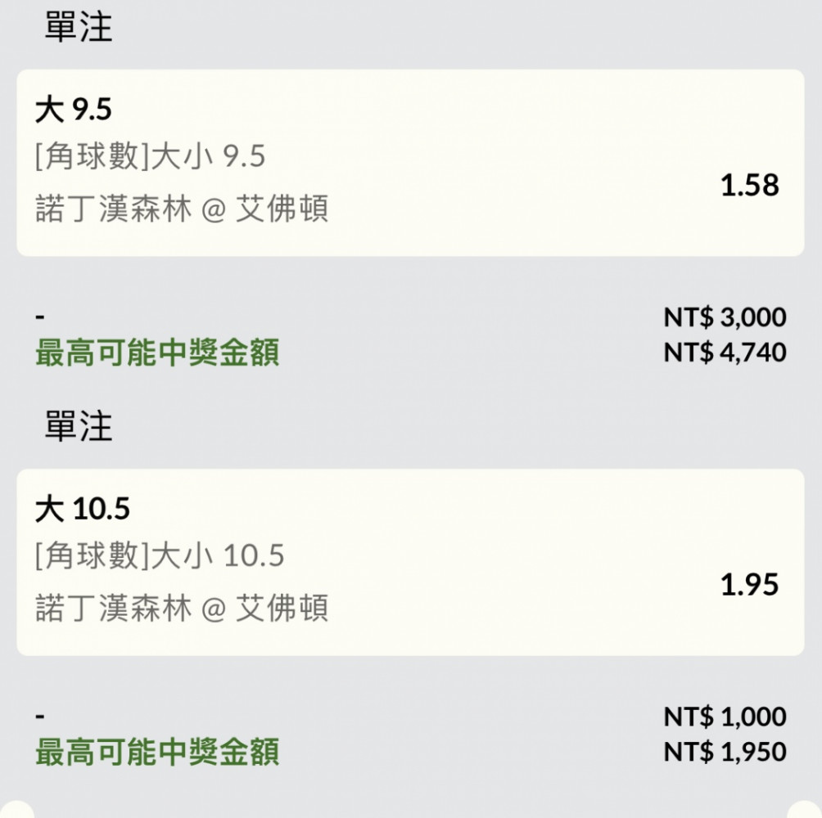Select the [角球數]大小 10.5 market text
This screenshot has width=822, height=818.
tap(160, 555)
